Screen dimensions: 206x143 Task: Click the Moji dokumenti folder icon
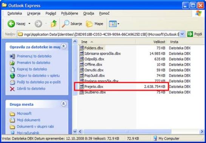coord(12,120)
